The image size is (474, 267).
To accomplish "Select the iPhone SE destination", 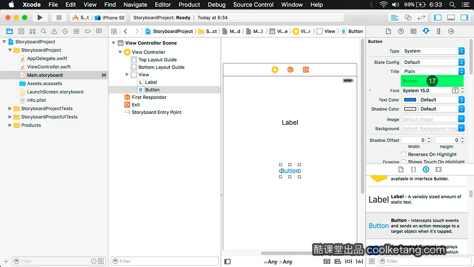I will pos(110,18).
